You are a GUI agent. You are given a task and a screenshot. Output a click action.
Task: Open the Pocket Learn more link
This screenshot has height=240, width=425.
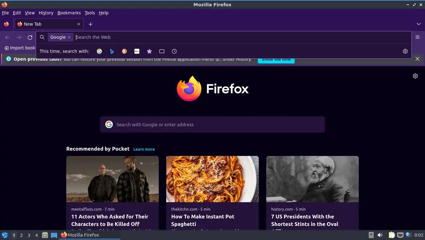pyautogui.click(x=144, y=149)
